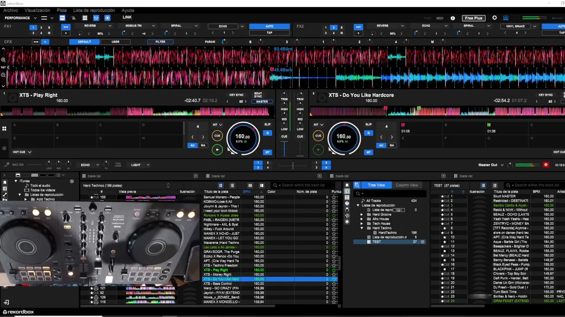Open the pad grid view icon

85,18
